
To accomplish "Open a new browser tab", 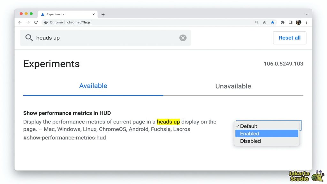I will (x=103, y=14).
